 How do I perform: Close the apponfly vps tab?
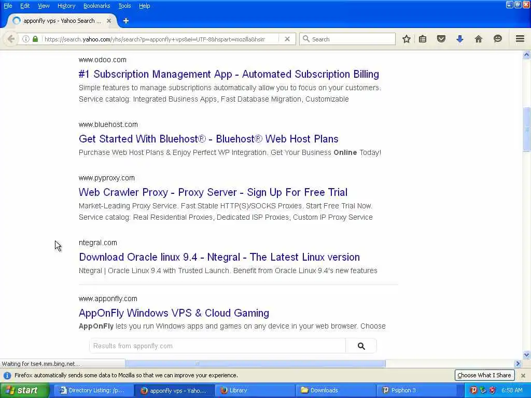click(x=109, y=21)
